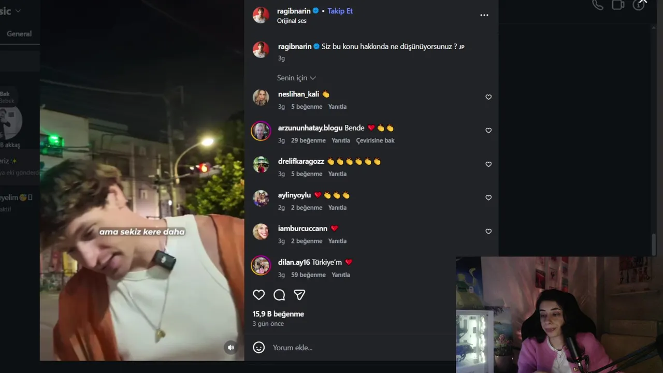The image size is (663, 373).
Task: Like iamburcuccann's comment
Action: 488,232
